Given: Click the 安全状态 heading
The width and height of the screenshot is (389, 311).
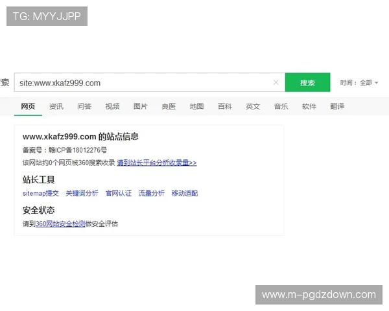Looking at the screenshot, I should click(x=38, y=210).
